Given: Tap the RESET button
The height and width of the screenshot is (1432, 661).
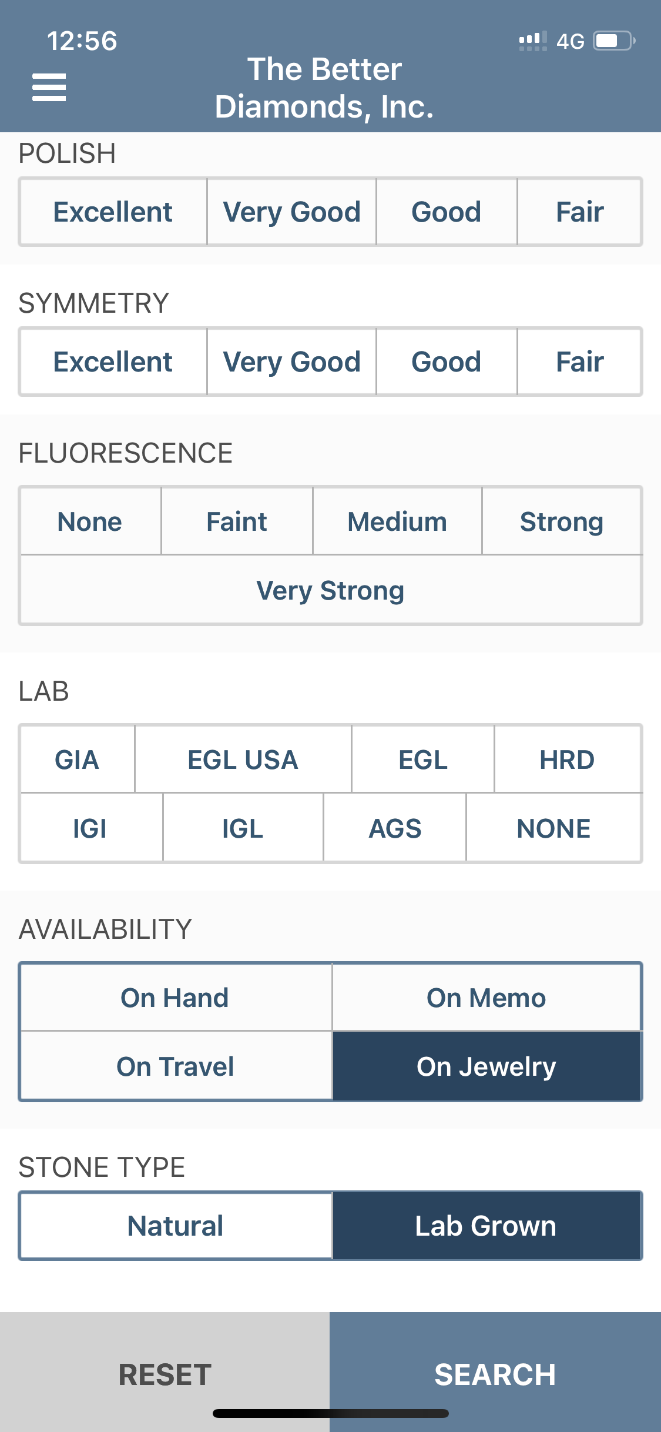Looking at the screenshot, I should [165, 1374].
